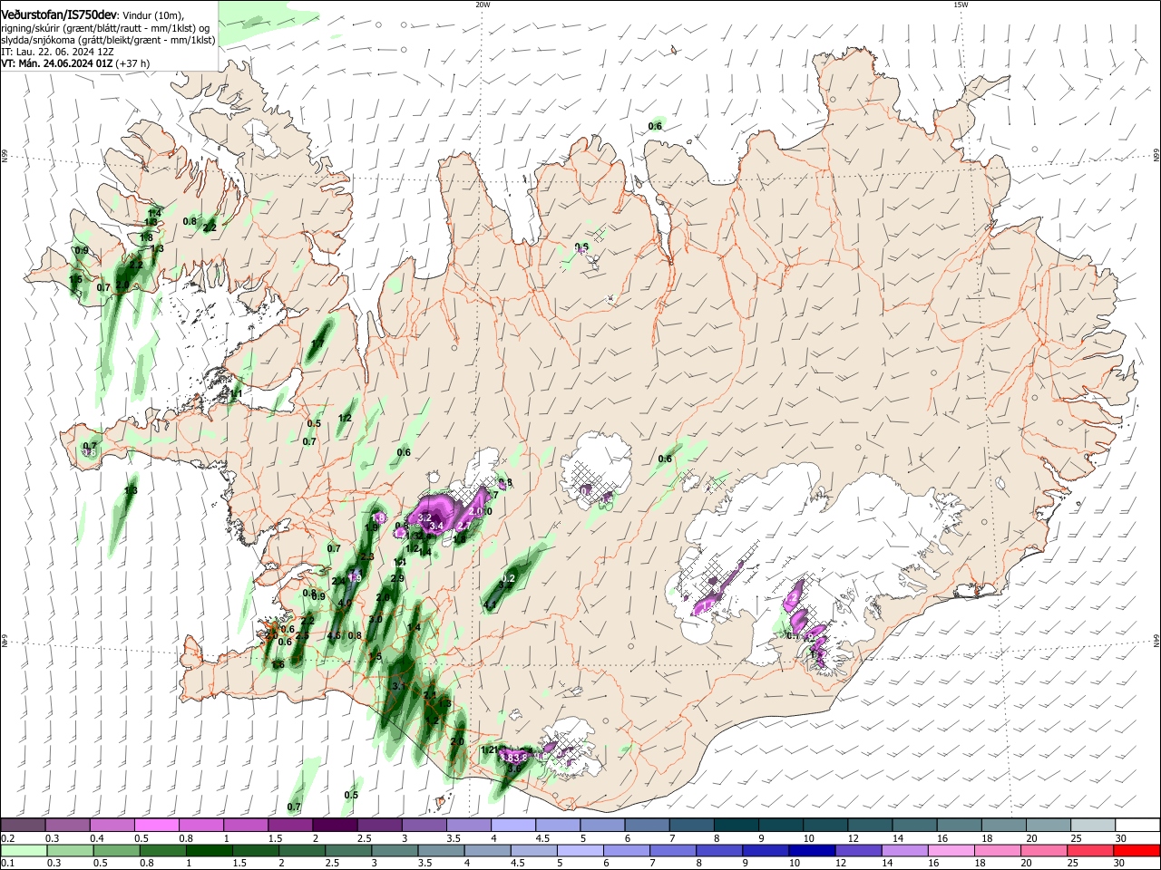This screenshot has height=870, width=1161.
Task: Select the deep blue bottom-row swatch labeled 10
Action: point(813,850)
